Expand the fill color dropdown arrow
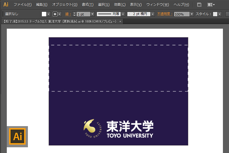Viewport: 229px width, 153px height. click(49, 14)
